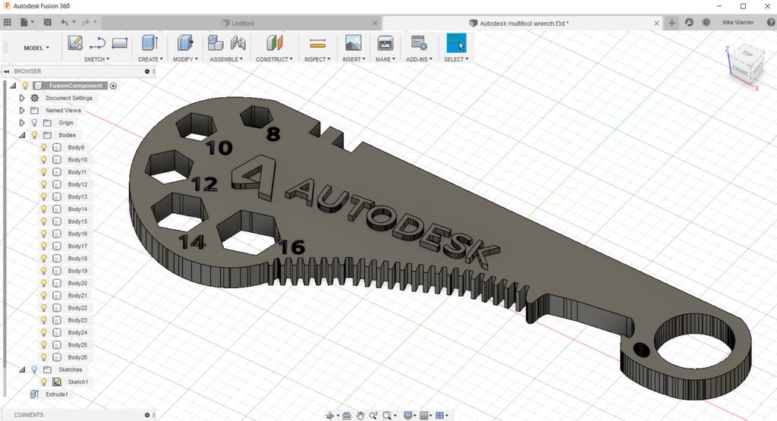
Task: Open the INSPECT menu
Action: 317,59
